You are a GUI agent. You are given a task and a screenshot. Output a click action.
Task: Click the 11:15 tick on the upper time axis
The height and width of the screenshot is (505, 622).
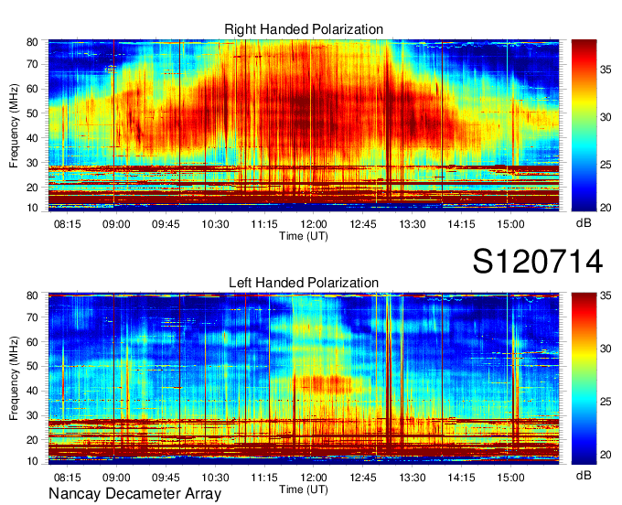tap(264, 224)
